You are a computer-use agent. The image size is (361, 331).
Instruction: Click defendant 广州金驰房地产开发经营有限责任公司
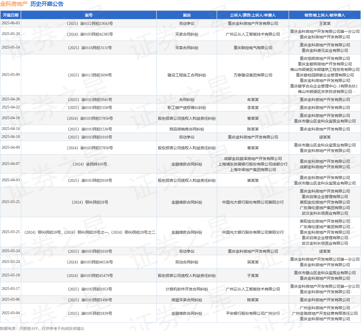pyautogui.click(x=325, y=313)
